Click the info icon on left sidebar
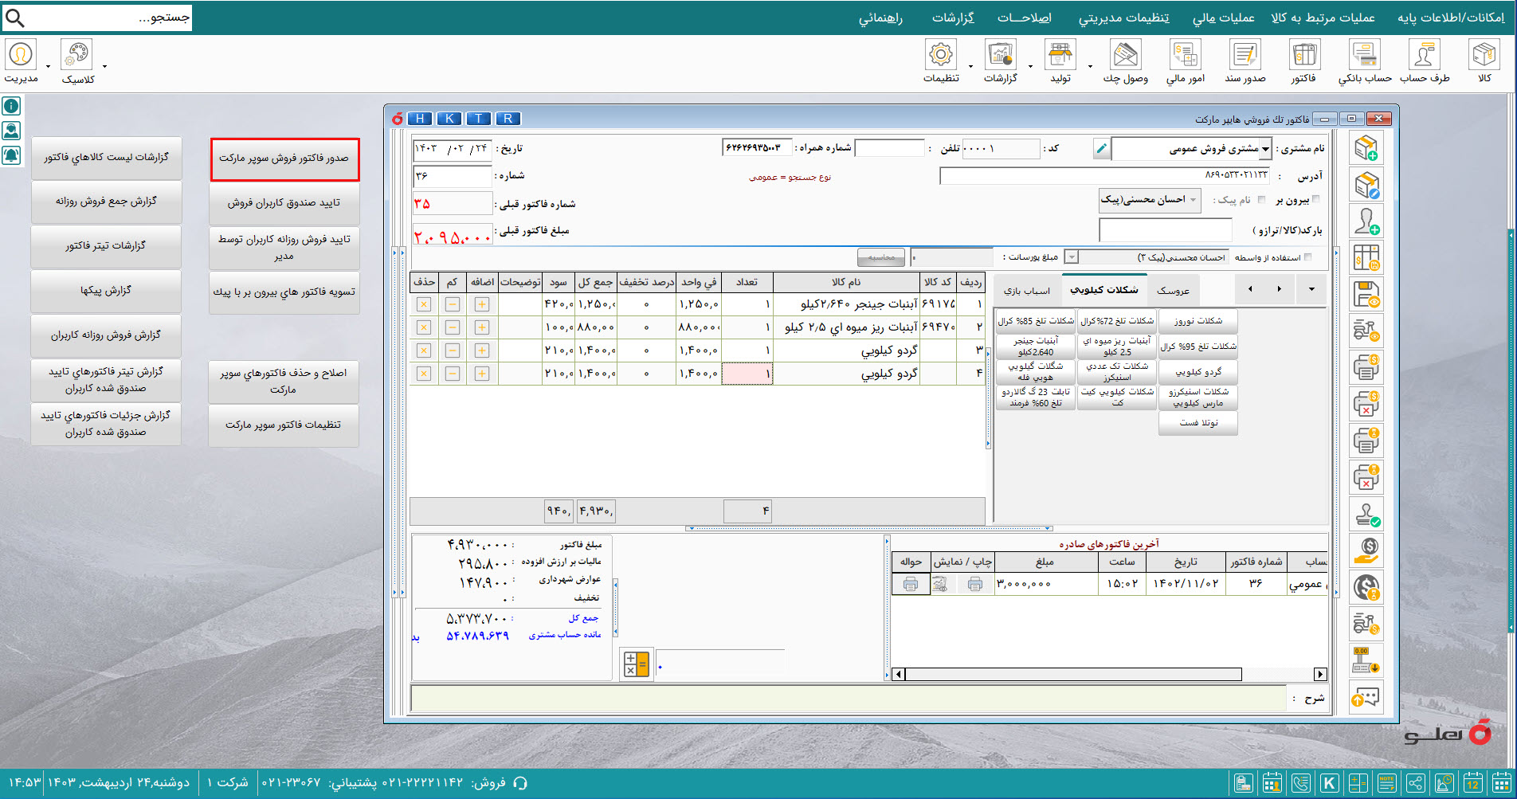The width and height of the screenshot is (1517, 799). point(11,106)
